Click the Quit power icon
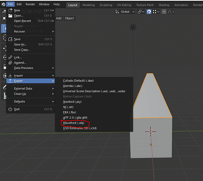203x181 pixels. [10, 109]
